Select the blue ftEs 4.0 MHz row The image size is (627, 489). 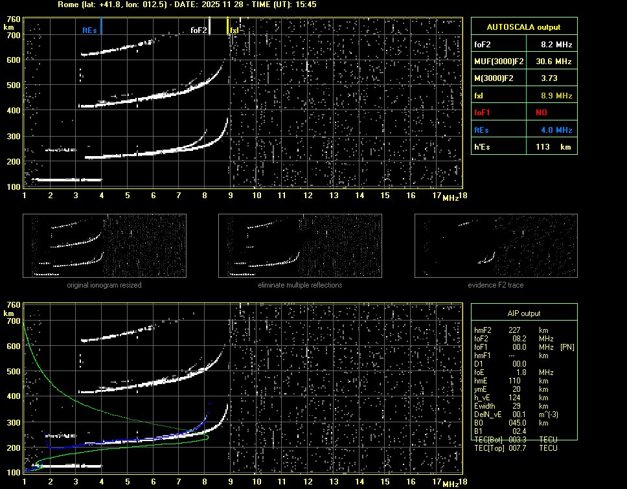(523, 130)
